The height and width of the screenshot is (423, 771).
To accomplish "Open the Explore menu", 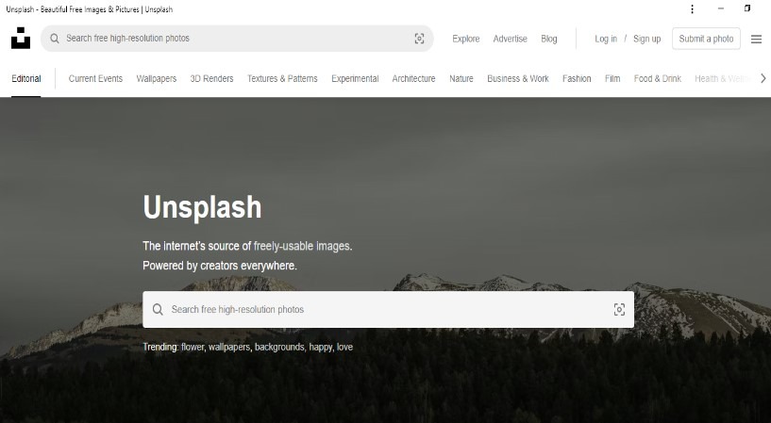I will (466, 39).
